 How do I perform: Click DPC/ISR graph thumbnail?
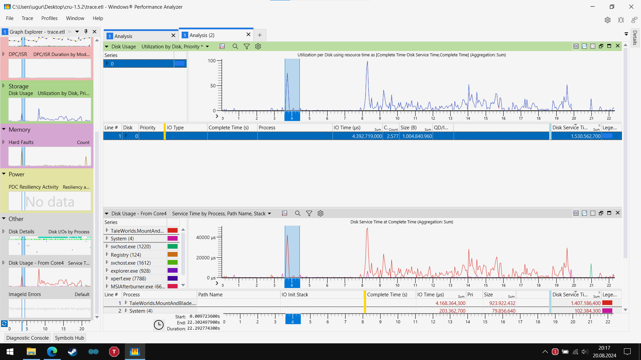pyautogui.click(x=49, y=68)
